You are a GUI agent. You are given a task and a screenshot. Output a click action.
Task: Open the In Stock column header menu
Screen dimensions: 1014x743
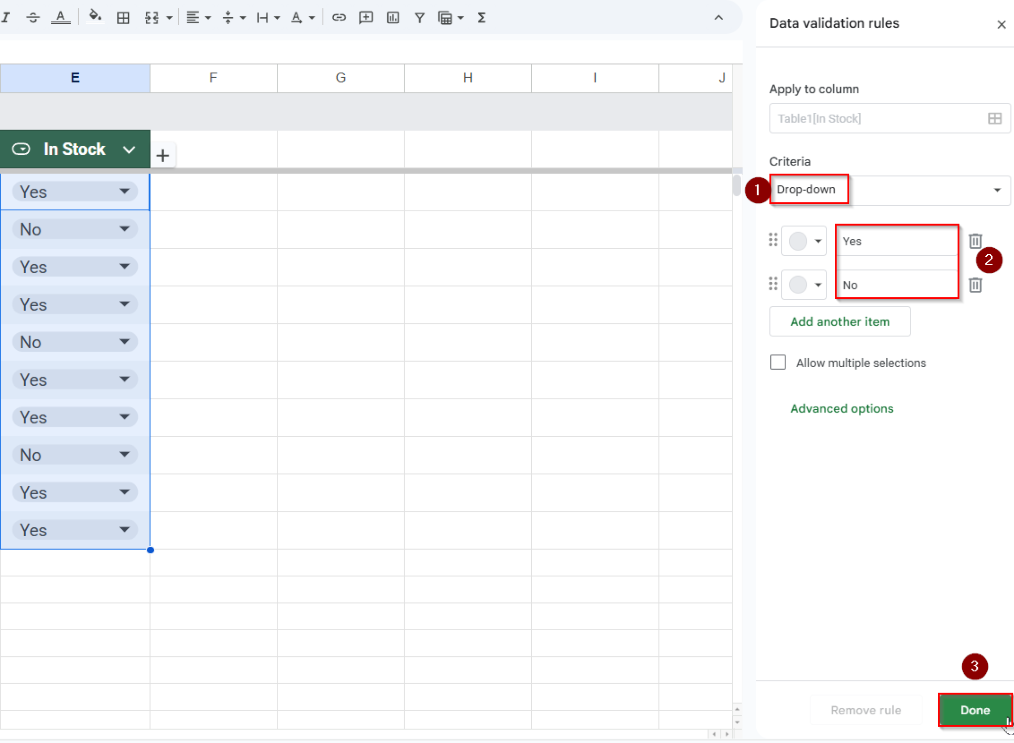(x=129, y=149)
